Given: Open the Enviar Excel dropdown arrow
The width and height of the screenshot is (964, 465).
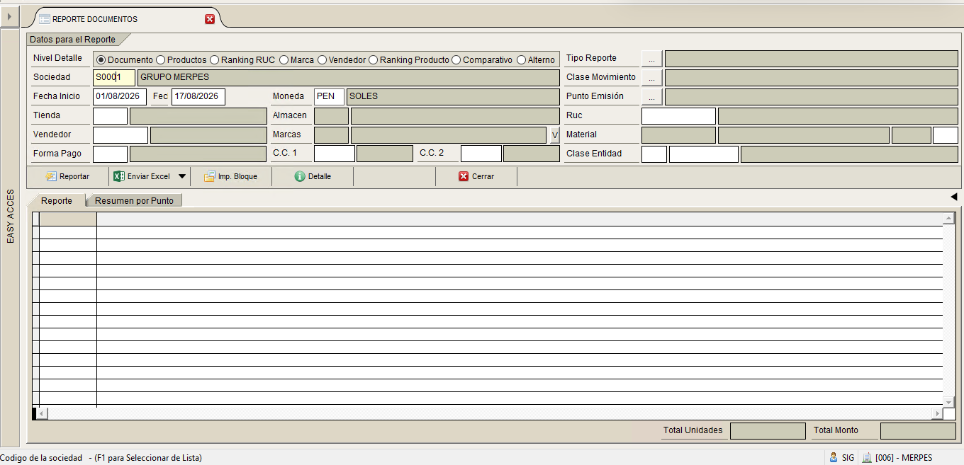Looking at the screenshot, I should 182,176.
